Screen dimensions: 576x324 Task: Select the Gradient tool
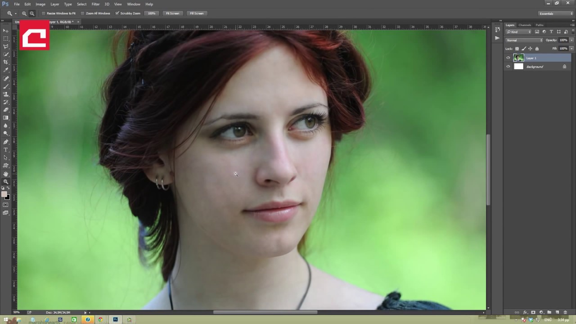(x=6, y=118)
